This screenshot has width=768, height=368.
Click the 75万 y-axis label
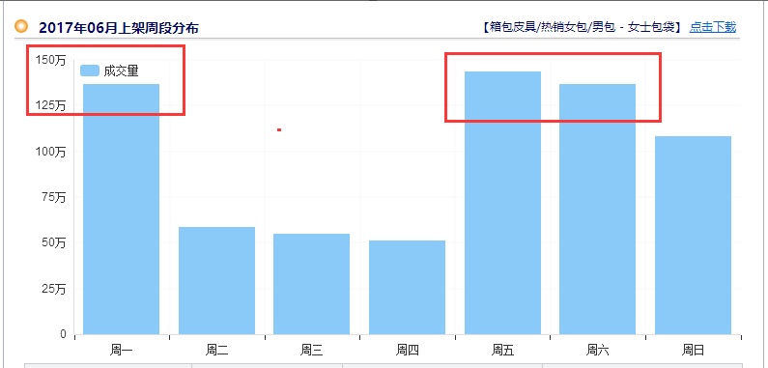point(53,197)
